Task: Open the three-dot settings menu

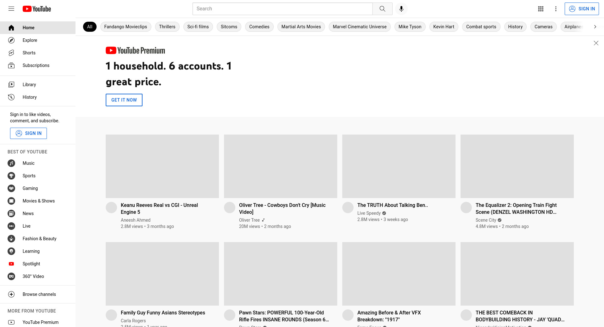Action: (556, 9)
